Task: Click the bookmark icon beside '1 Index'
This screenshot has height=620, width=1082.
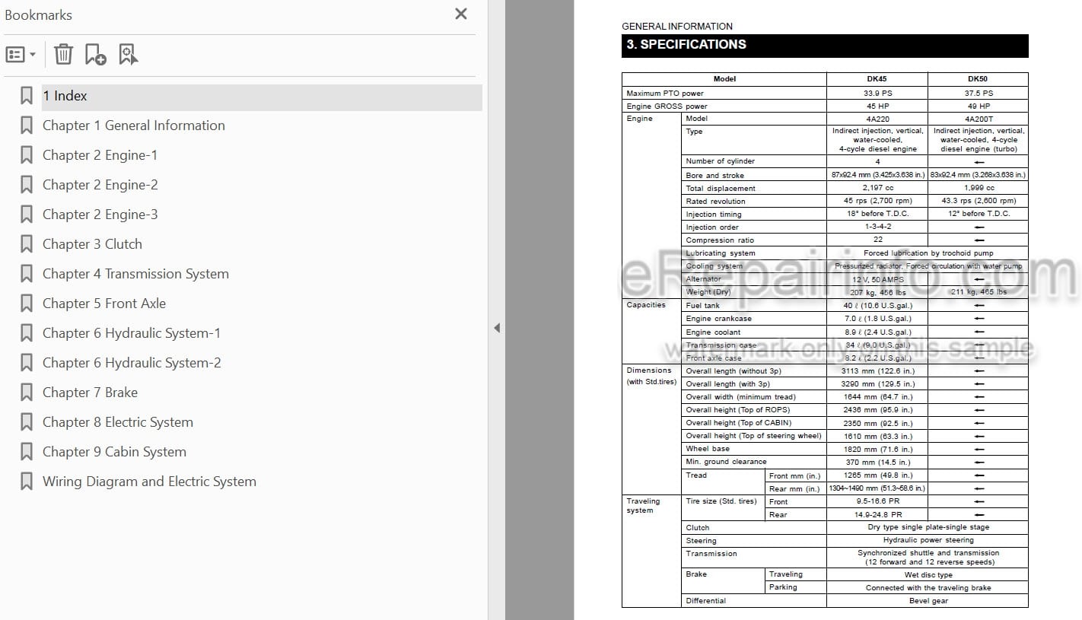Action: tap(27, 96)
